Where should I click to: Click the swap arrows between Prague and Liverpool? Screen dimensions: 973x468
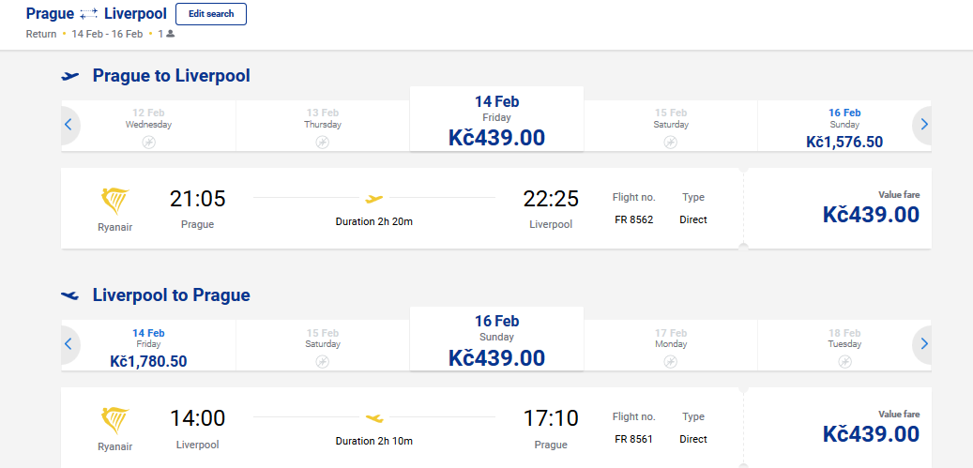pos(89,14)
